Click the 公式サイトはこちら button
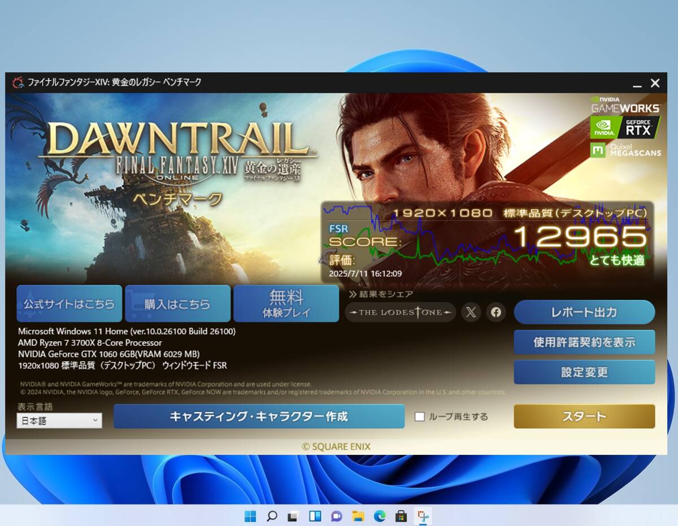The width and height of the screenshot is (678, 526). [x=69, y=303]
